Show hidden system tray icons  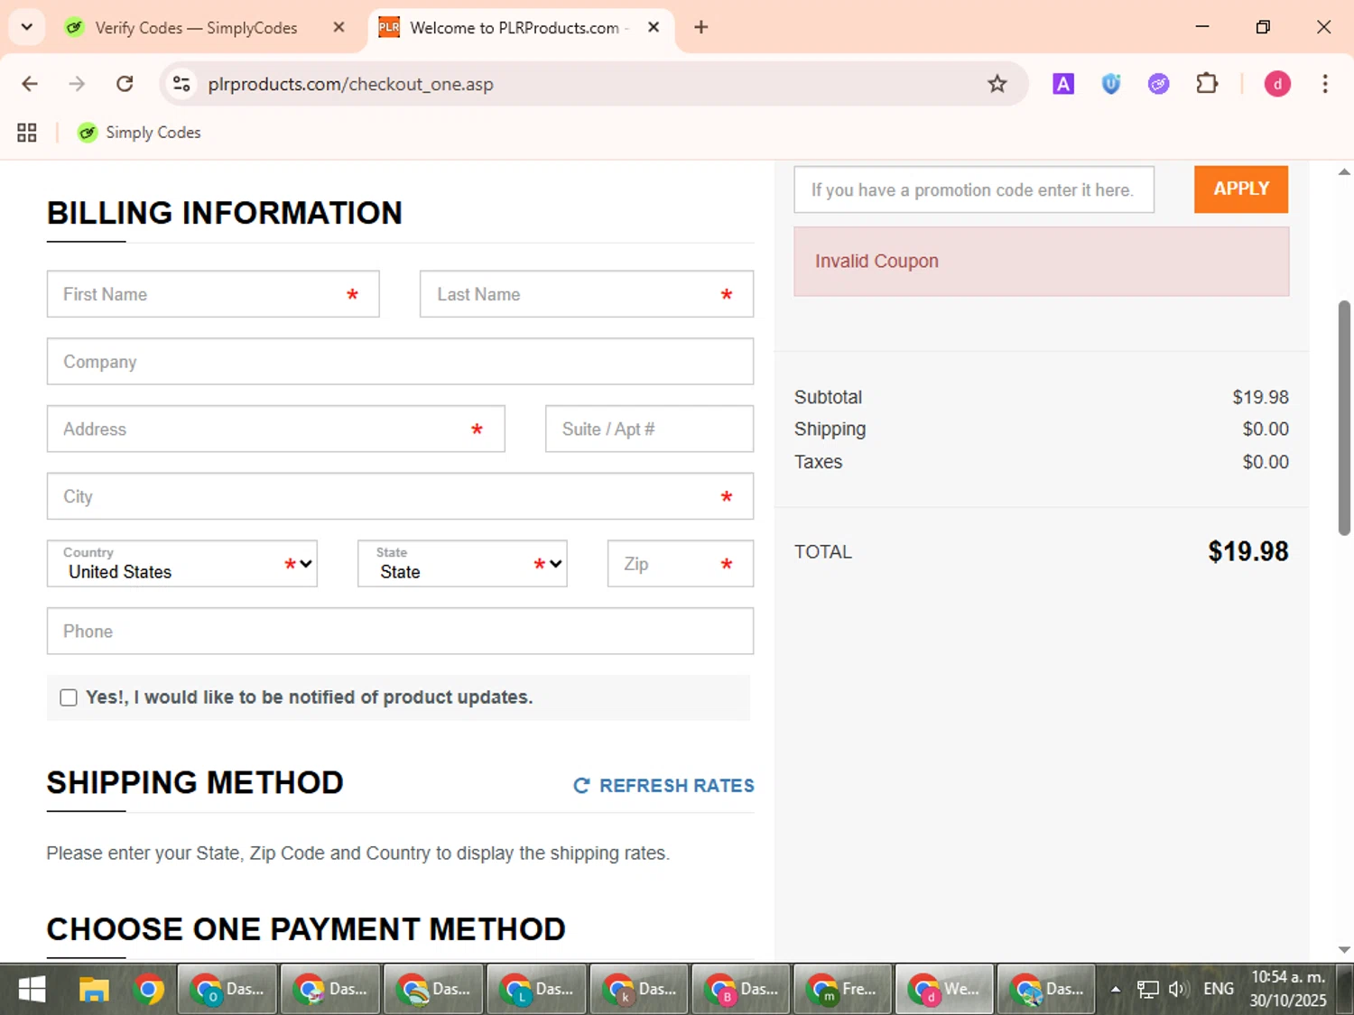(1116, 990)
